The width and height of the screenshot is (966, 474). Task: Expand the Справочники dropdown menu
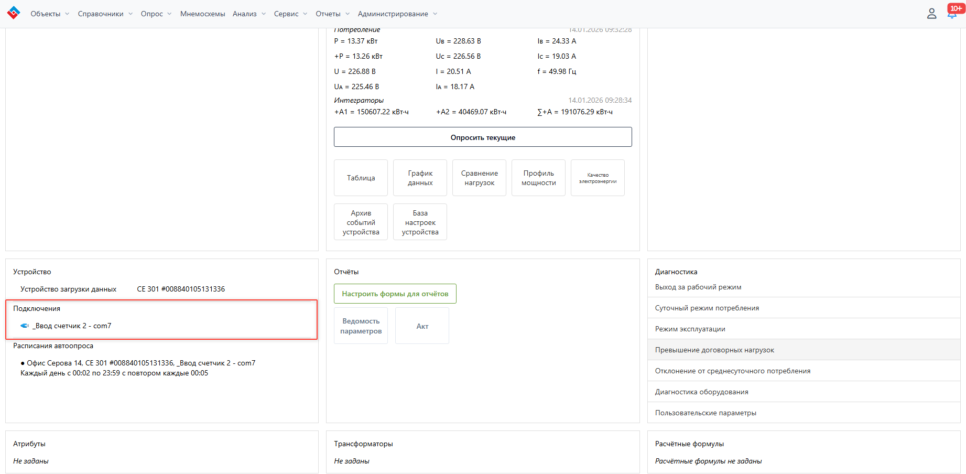coord(105,14)
